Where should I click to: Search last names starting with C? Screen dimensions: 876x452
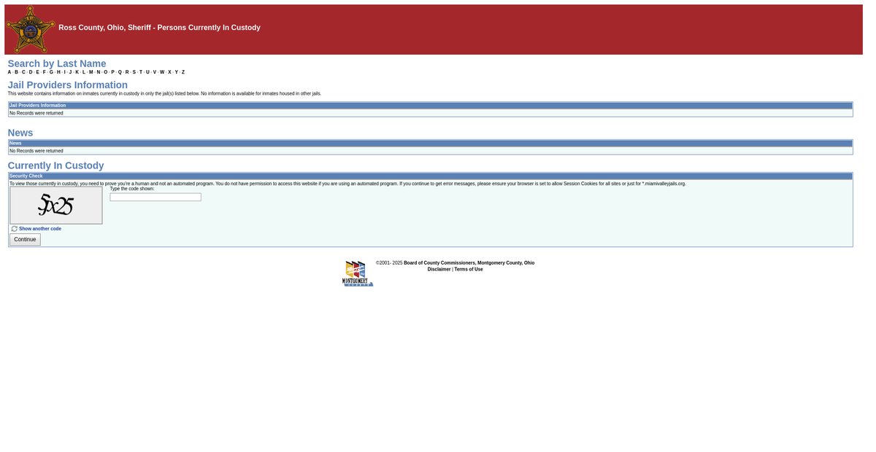tap(23, 72)
